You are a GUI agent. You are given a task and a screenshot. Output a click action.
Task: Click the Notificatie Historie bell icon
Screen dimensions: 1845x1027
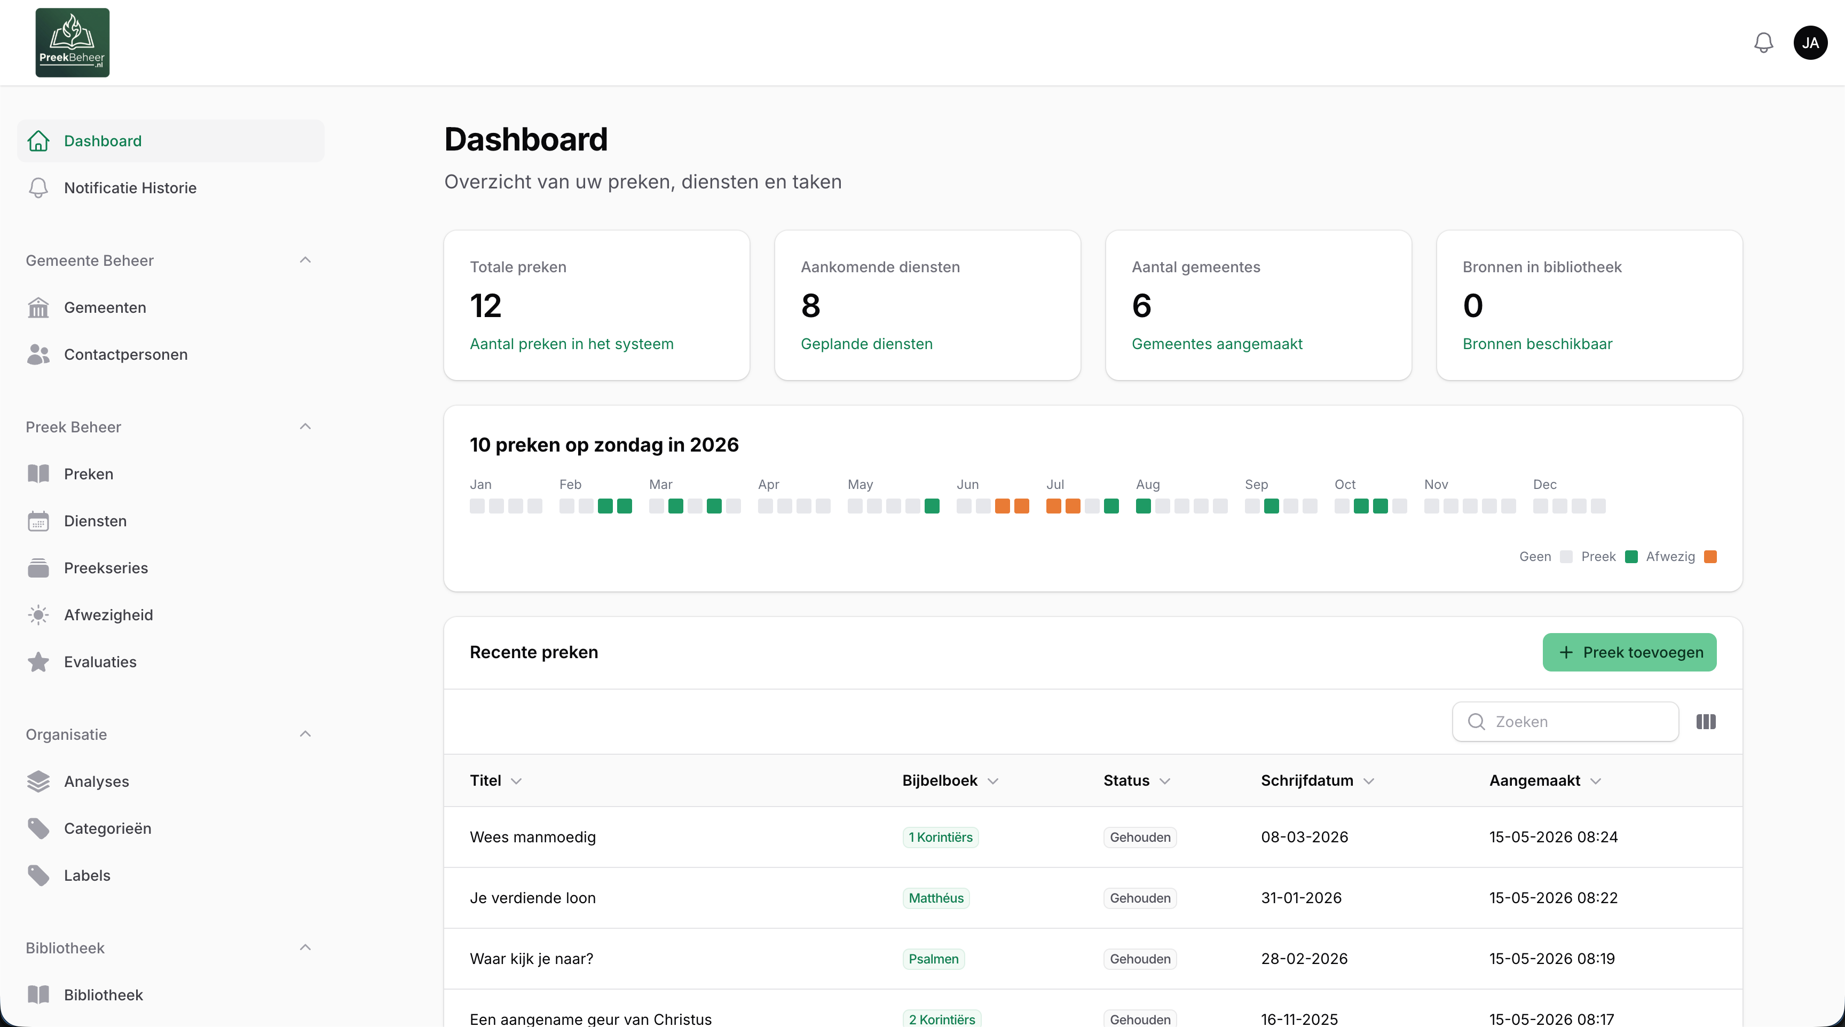(38, 188)
